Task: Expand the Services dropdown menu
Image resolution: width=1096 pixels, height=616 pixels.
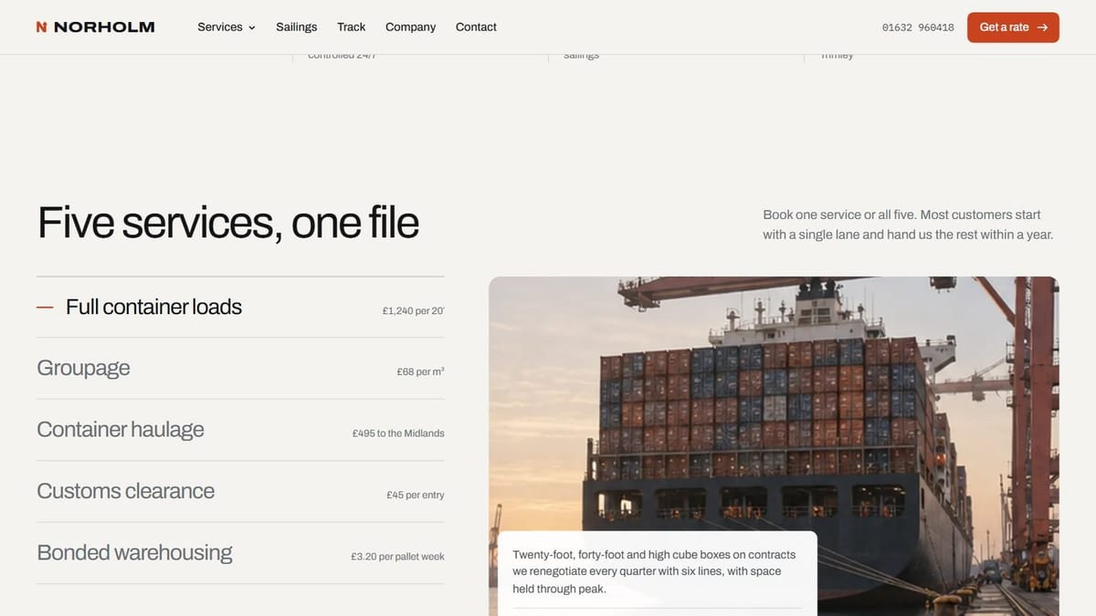Action: pos(227,27)
